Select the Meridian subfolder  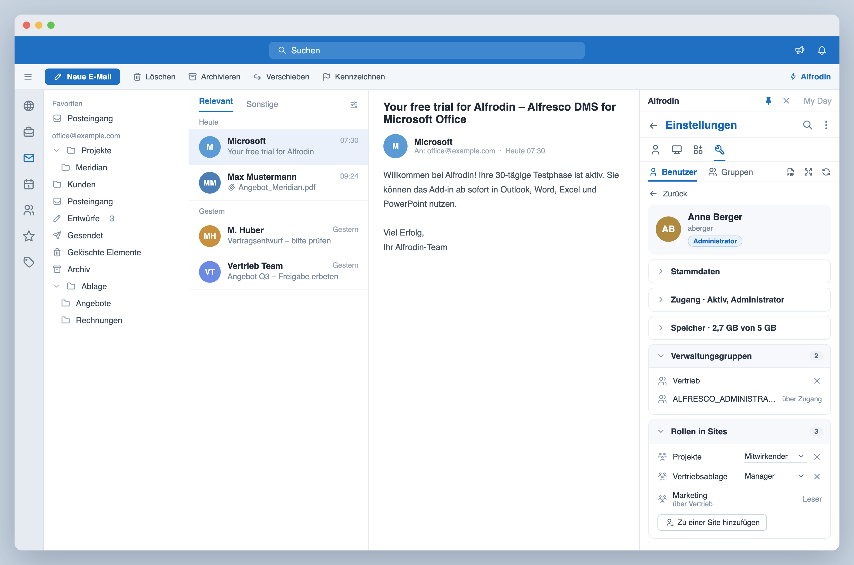[x=84, y=168]
